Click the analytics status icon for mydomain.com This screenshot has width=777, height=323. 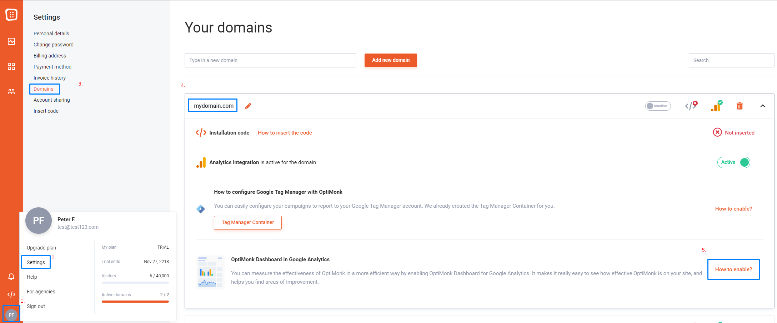(x=716, y=106)
